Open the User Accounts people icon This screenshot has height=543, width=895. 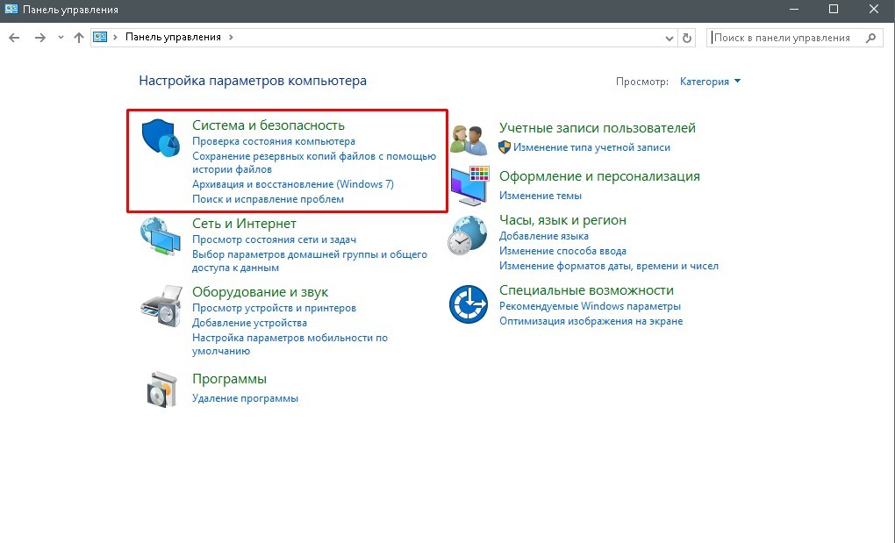468,139
